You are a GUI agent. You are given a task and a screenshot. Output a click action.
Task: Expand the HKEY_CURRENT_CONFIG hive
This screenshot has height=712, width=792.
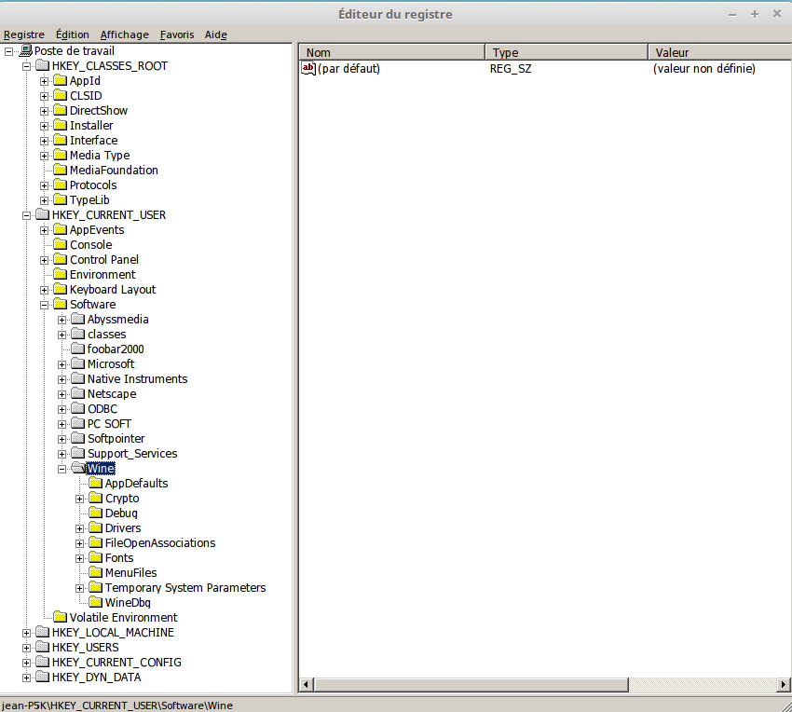[26, 663]
